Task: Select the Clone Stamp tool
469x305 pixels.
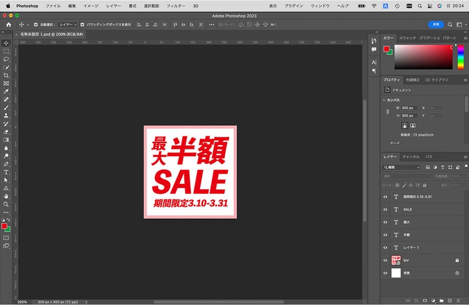Action: [6, 116]
